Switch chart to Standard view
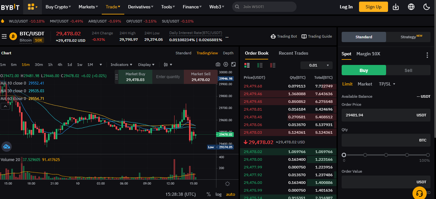The height and width of the screenshot is (199, 436). tap(184, 53)
